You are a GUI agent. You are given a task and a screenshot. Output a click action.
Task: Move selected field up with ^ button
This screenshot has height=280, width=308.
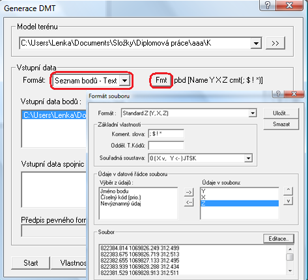[x=288, y=191]
